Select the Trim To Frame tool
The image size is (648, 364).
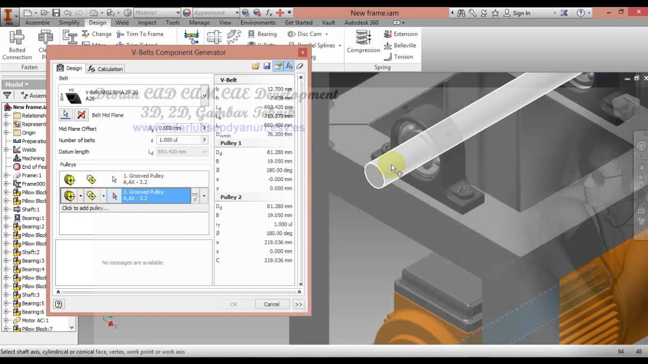pyautogui.click(x=140, y=34)
